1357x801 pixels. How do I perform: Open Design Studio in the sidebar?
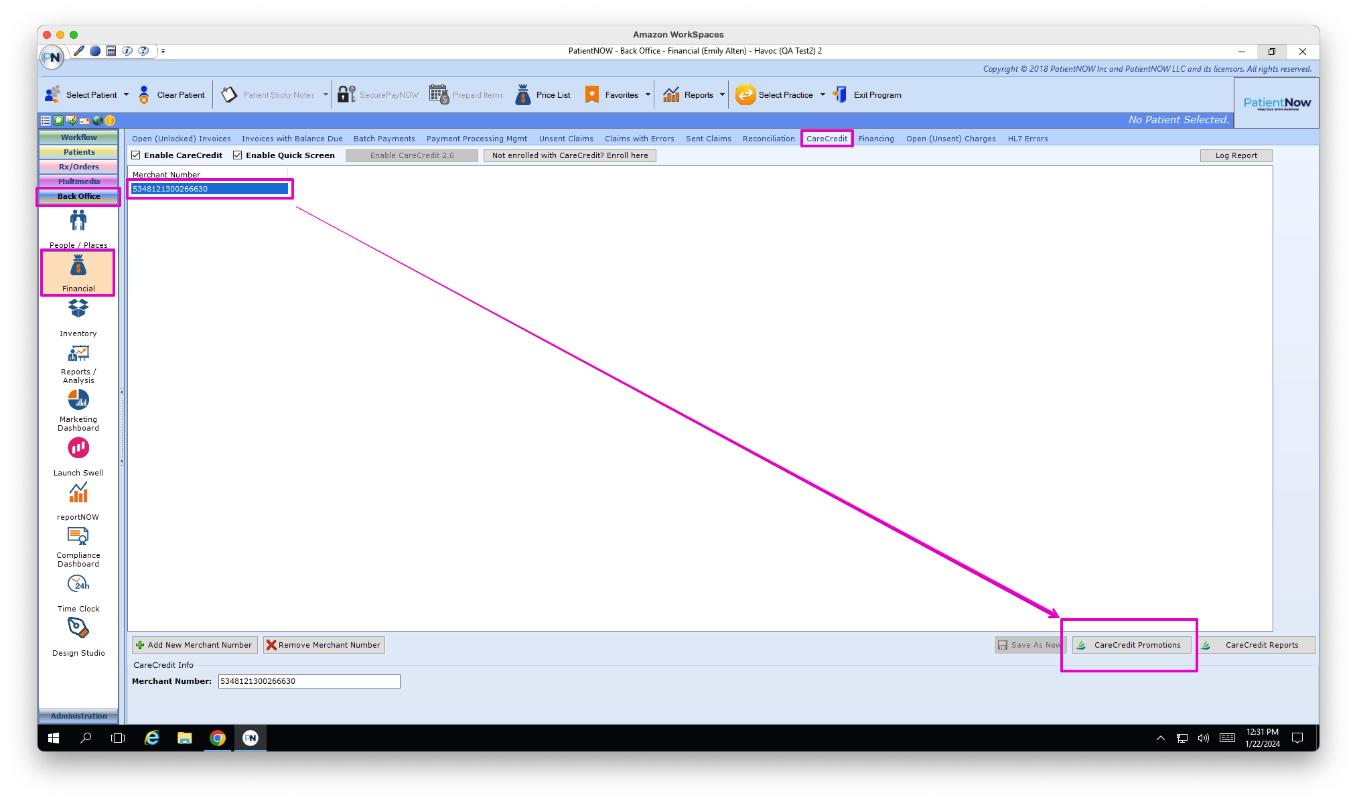point(78,628)
